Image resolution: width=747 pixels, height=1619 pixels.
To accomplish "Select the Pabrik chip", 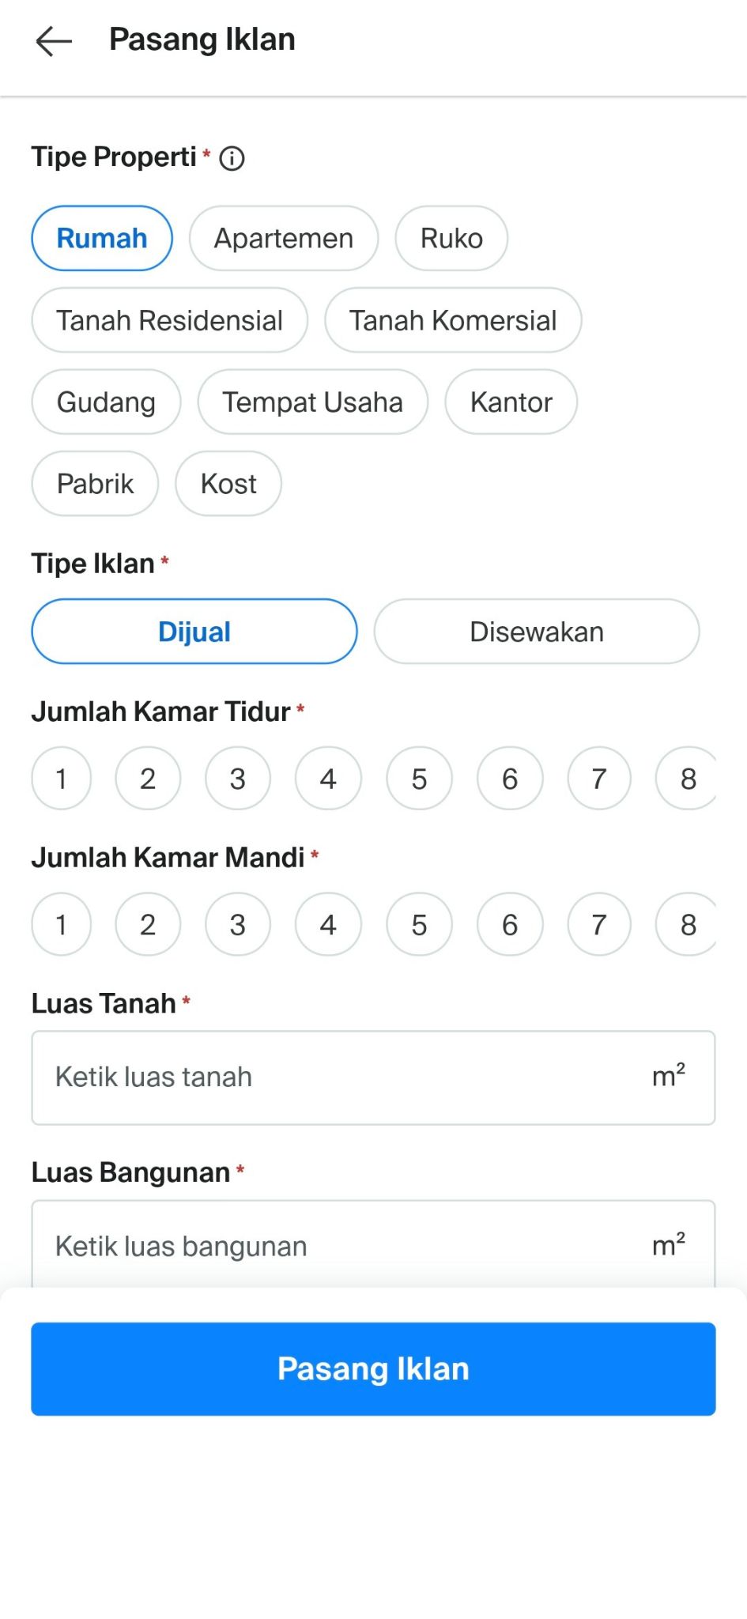I will [x=95, y=484].
